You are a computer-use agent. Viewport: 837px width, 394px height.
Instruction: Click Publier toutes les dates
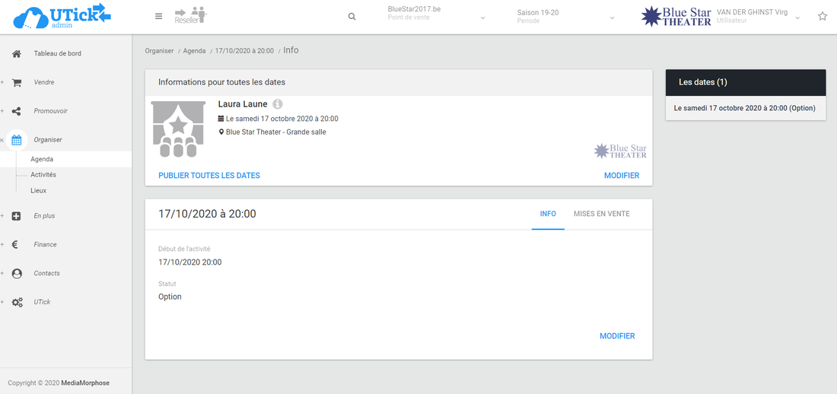coord(209,176)
